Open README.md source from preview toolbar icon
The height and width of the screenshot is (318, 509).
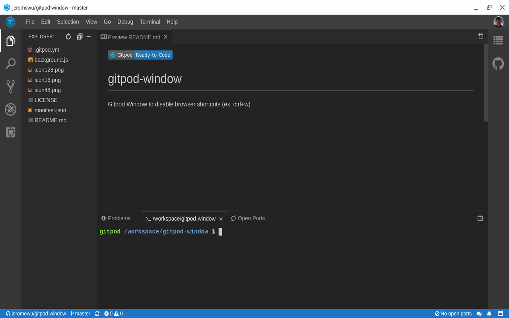480,37
